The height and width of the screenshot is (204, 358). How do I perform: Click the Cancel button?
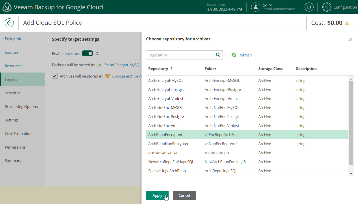pyautogui.click(x=184, y=195)
